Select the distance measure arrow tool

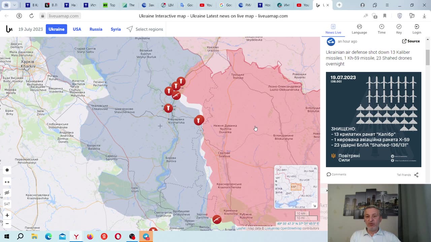[7, 182]
